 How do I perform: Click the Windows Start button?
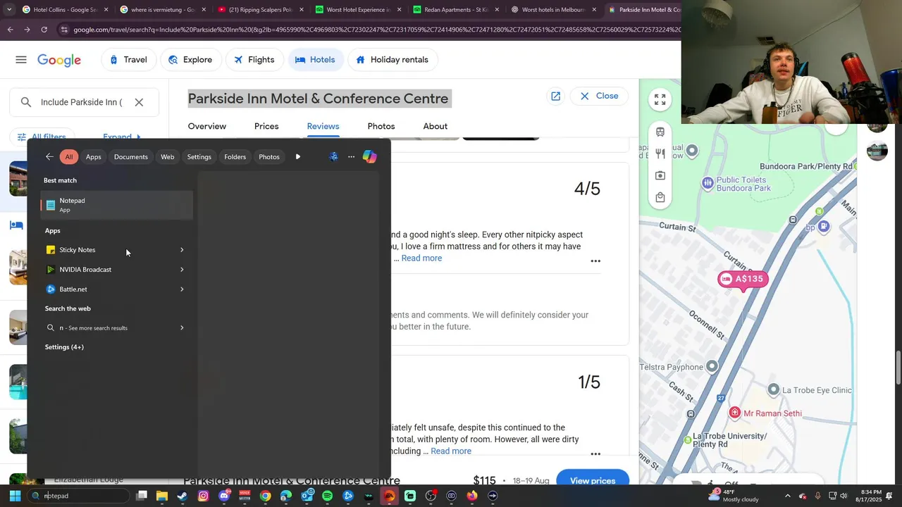15,496
